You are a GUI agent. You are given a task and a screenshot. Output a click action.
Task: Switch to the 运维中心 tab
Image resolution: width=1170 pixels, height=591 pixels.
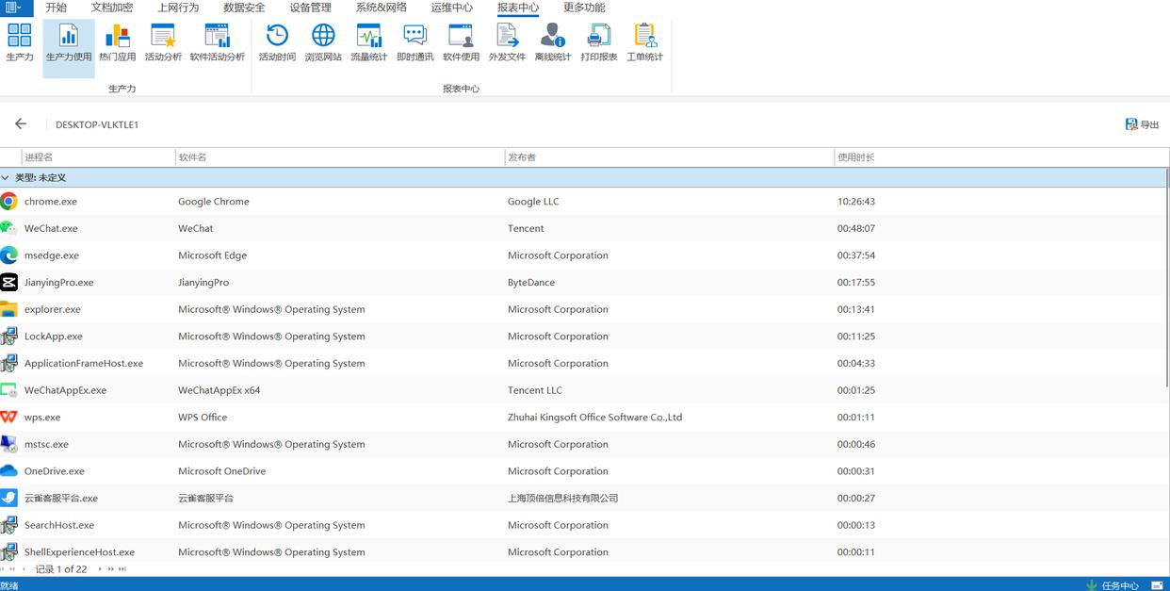(452, 8)
